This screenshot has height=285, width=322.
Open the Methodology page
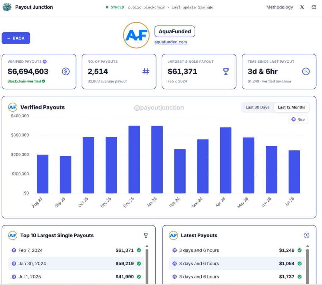280,7
